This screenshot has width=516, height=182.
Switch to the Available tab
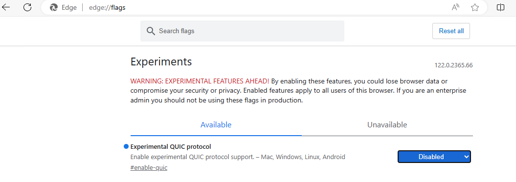(216, 125)
